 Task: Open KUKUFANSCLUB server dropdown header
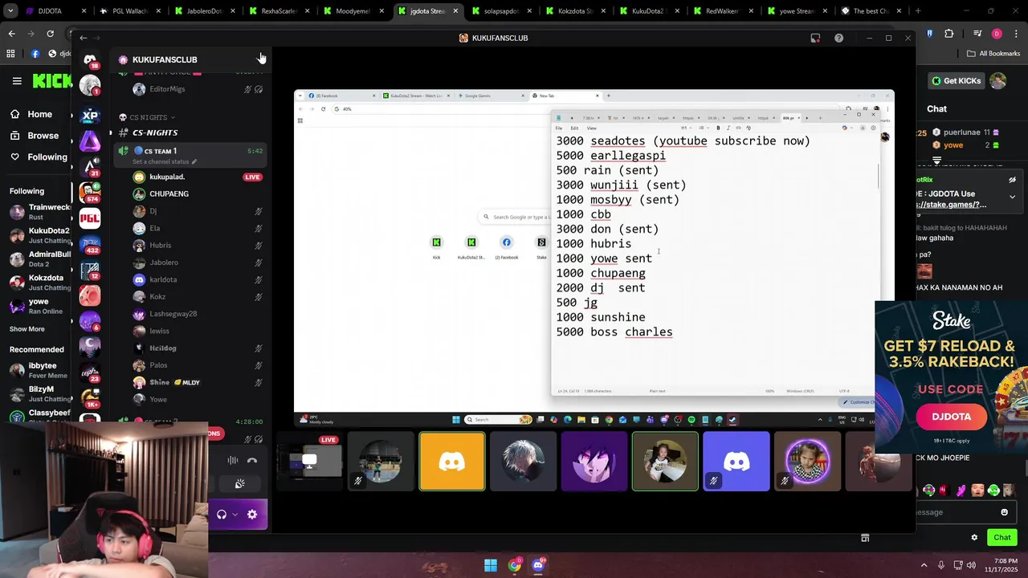tap(191, 59)
